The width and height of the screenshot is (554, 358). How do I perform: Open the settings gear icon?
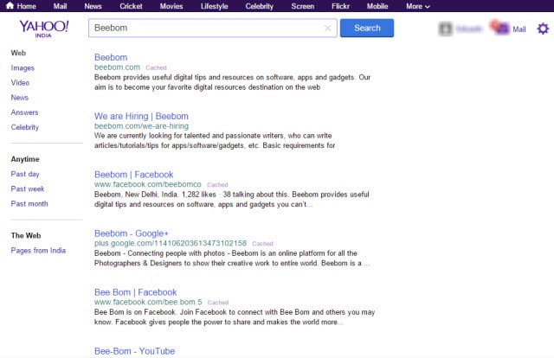point(543,29)
